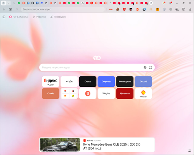Go back with the arrow button
This screenshot has width=194, height=155.
point(4,9)
